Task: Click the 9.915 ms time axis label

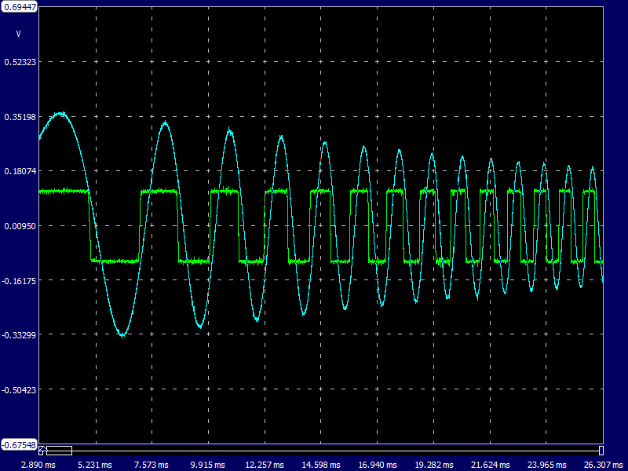Action: [207, 465]
